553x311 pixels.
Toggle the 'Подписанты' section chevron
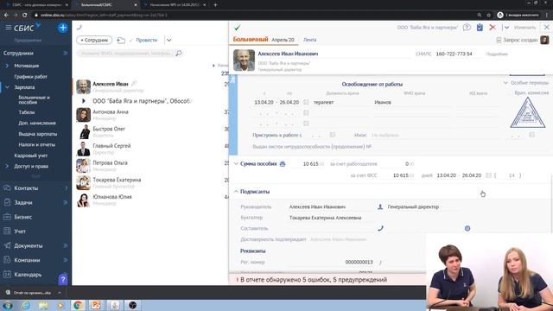tap(236, 192)
